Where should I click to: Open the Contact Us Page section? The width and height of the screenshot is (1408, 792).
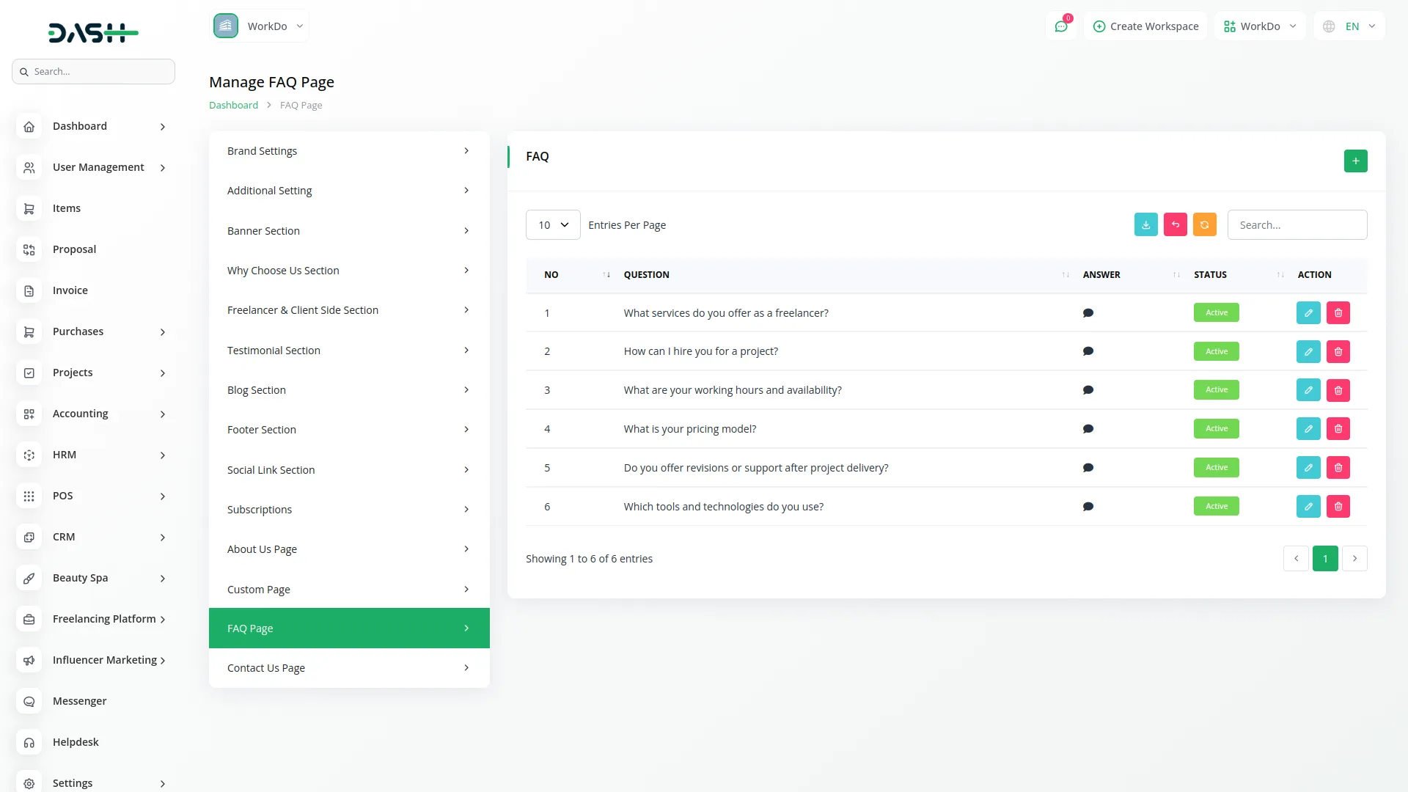click(348, 667)
